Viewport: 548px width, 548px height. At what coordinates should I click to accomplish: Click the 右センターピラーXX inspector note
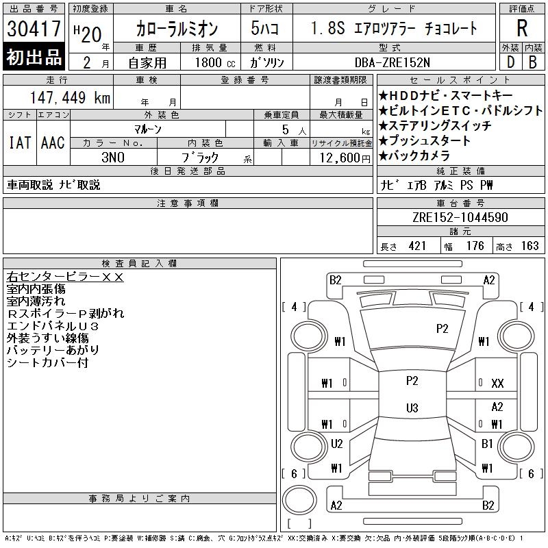coord(65,277)
